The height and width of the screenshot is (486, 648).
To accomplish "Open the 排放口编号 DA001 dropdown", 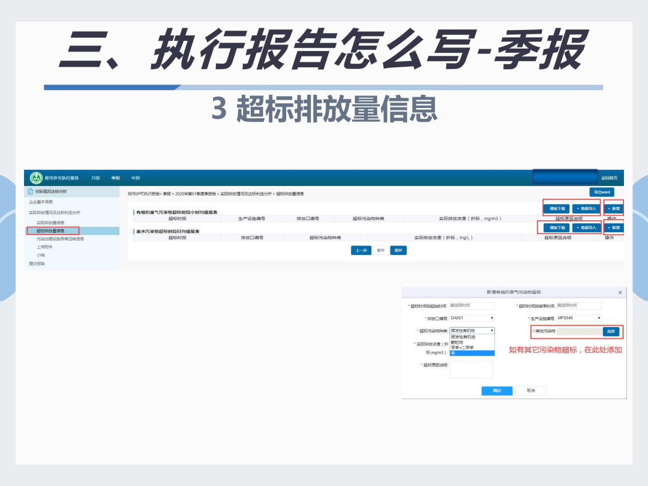I will click(x=472, y=318).
